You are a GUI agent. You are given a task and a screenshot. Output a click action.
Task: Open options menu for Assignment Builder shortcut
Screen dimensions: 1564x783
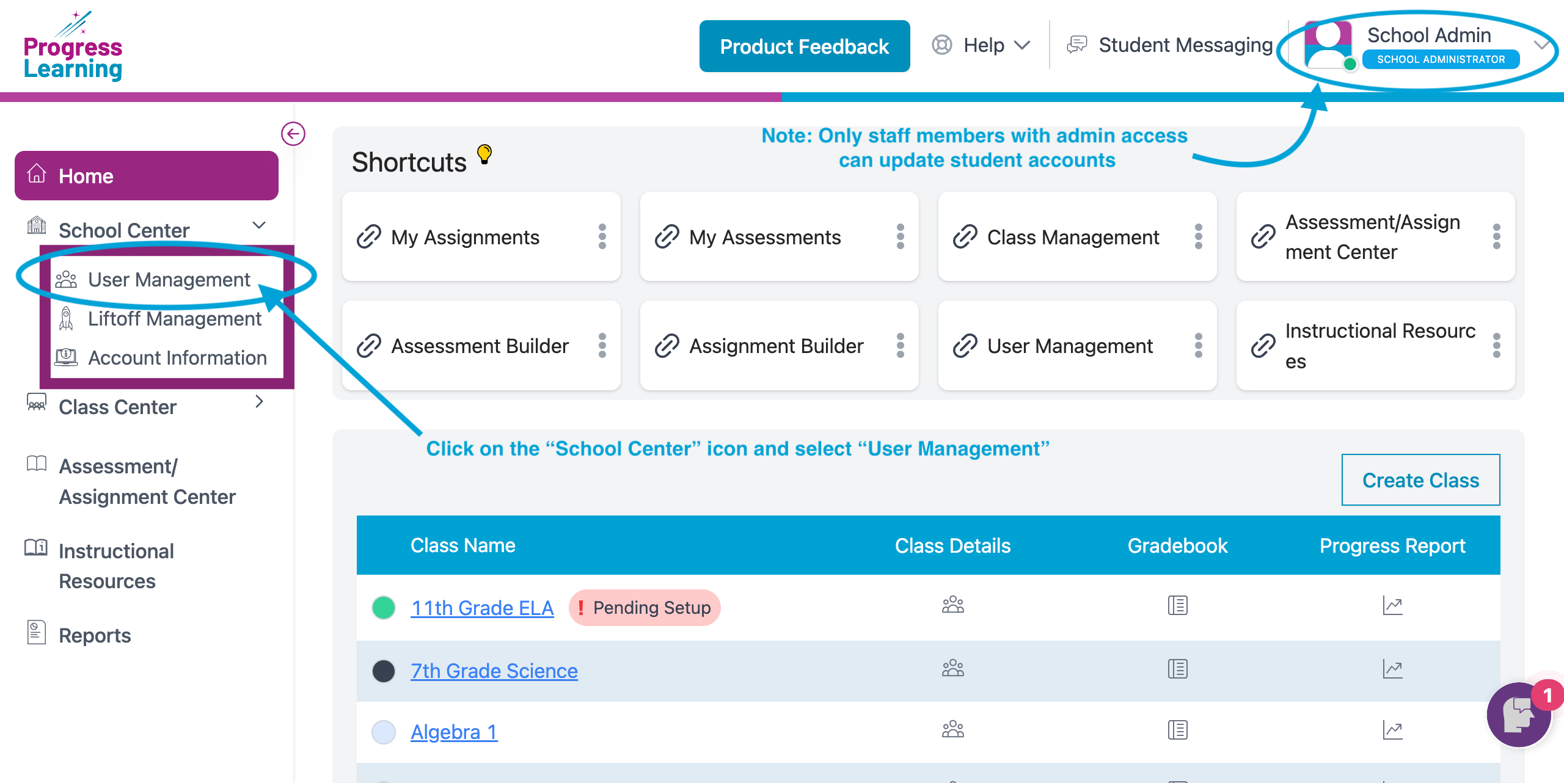[x=901, y=346]
